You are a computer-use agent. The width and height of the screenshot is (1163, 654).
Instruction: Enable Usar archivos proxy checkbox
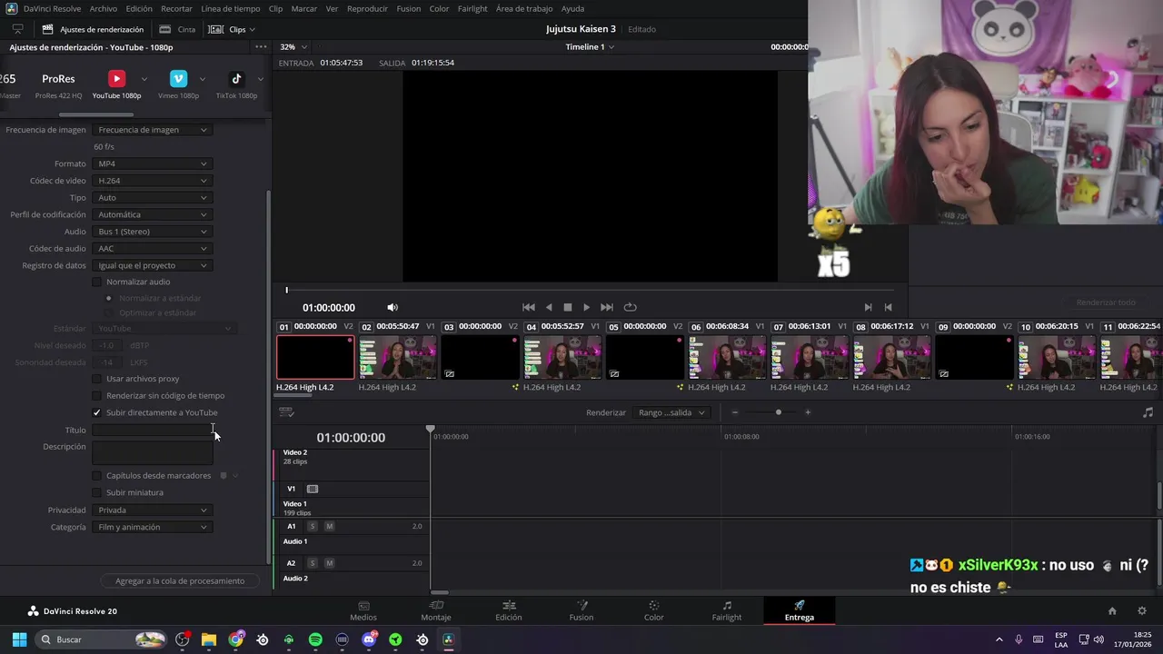coord(97,379)
